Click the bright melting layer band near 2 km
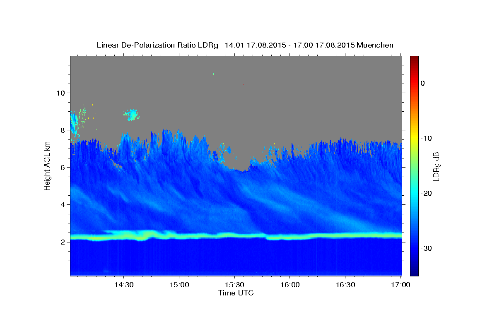 point(236,236)
